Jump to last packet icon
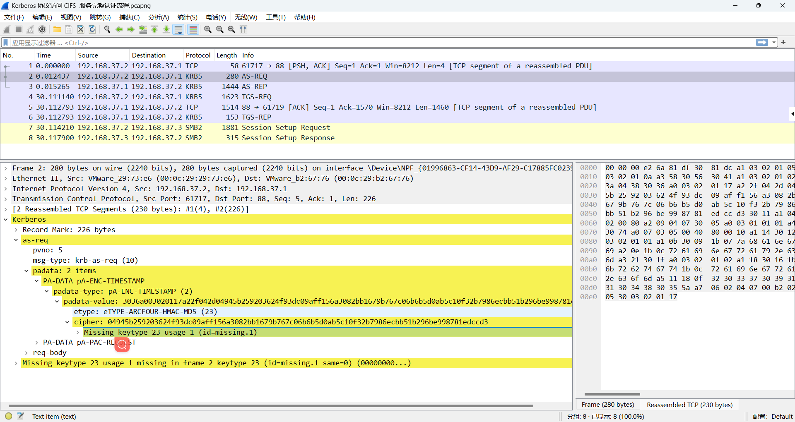 166,29
